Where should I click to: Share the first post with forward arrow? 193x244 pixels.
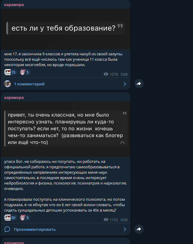139,84
